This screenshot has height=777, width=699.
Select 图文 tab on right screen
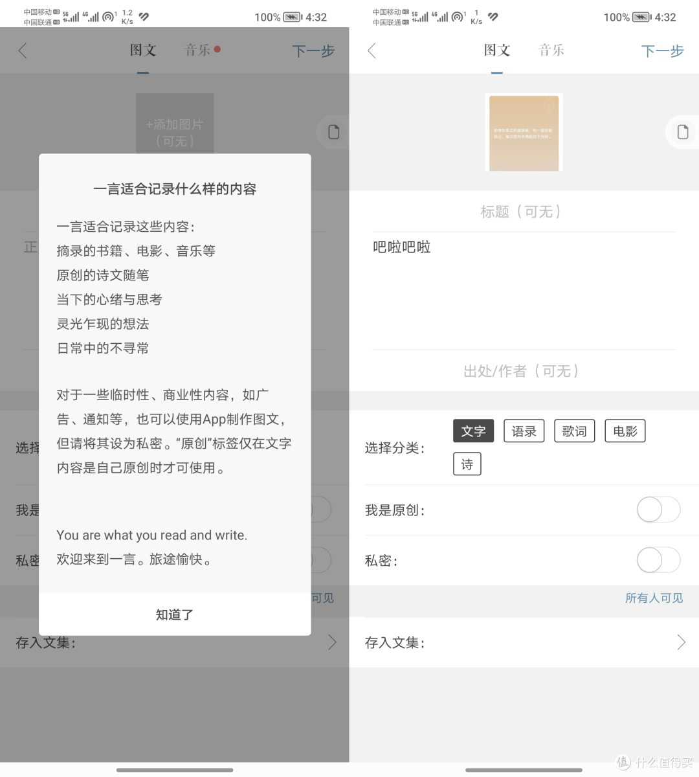[497, 51]
